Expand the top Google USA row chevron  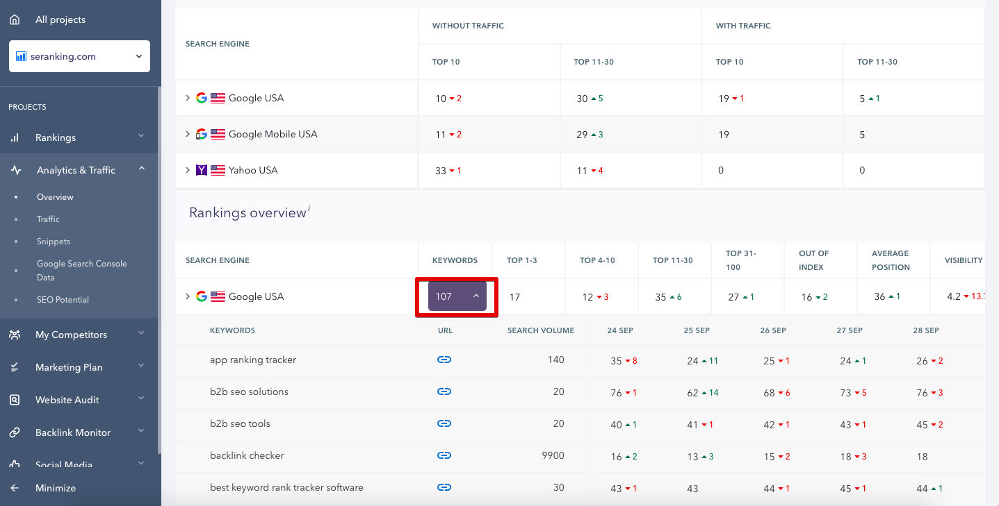(x=188, y=98)
